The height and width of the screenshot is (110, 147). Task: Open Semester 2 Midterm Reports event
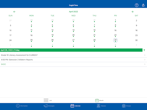tap(73, 60)
